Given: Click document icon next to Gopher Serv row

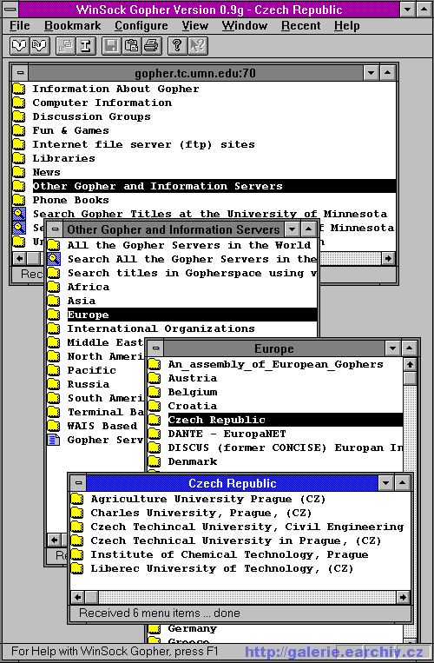Looking at the screenshot, I should click(54, 440).
